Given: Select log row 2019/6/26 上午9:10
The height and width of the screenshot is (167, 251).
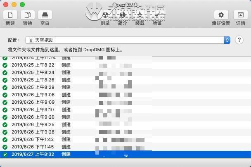Looking at the screenshot, I should pyautogui.click(x=125, y=110).
